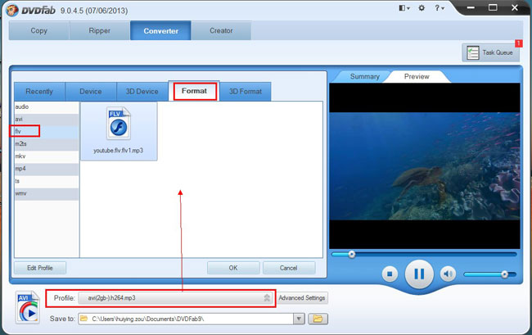This screenshot has height=335, width=532.
Task: Switch to the Ripper module tab
Action: point(99,30)
